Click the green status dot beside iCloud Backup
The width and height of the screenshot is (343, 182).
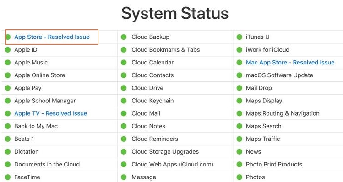coord(124,37)
